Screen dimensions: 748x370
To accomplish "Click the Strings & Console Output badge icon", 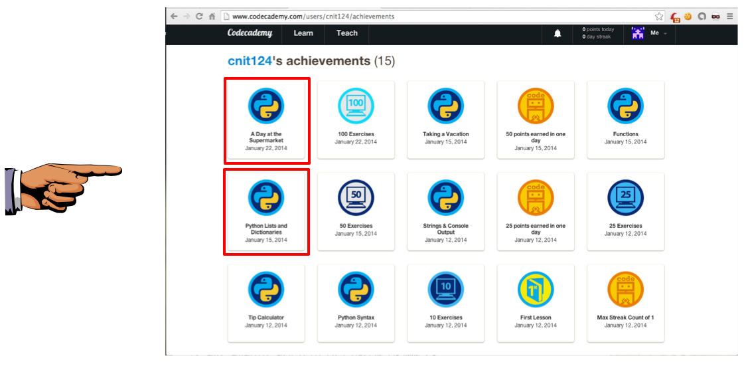I will [445, 198].
